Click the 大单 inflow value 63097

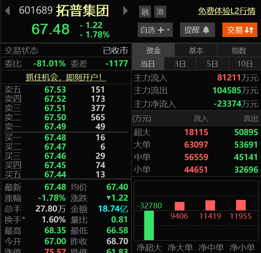(x=196, y=145)
